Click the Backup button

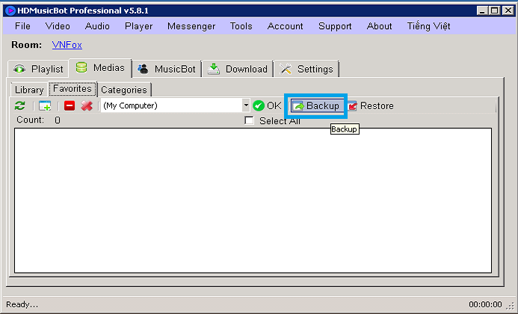317,106
